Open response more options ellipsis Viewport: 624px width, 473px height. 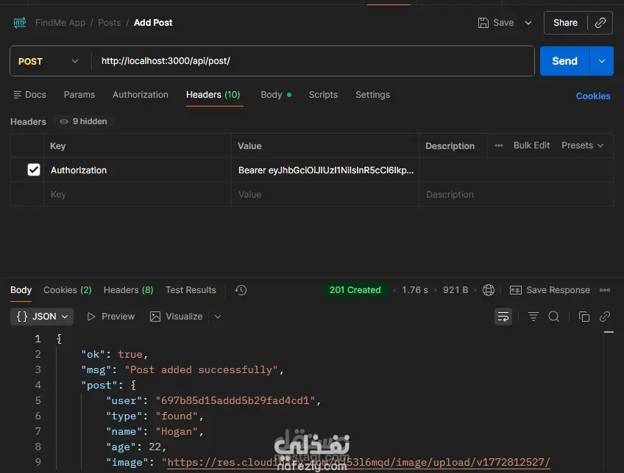pos(605,290)
